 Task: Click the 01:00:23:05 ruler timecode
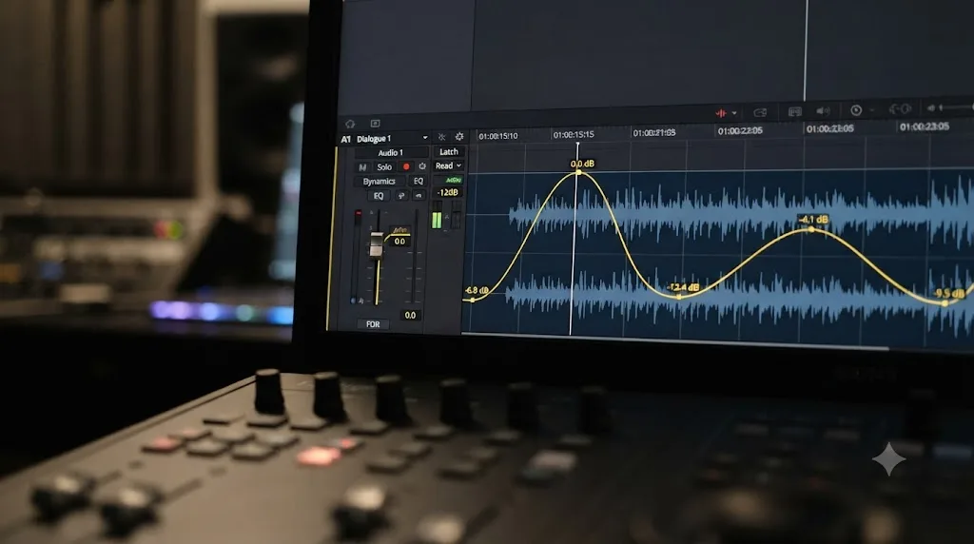click(925, 126)
